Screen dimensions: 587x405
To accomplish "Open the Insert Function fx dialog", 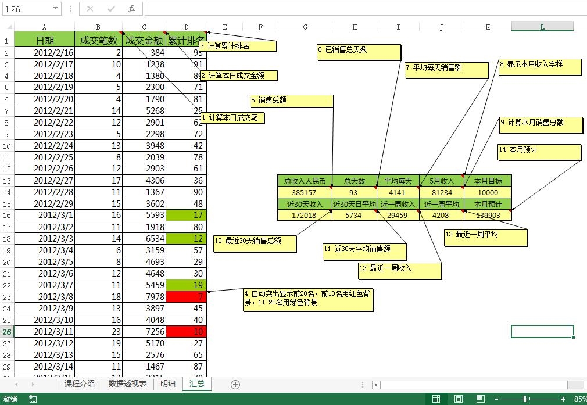I will coord(132,9).
